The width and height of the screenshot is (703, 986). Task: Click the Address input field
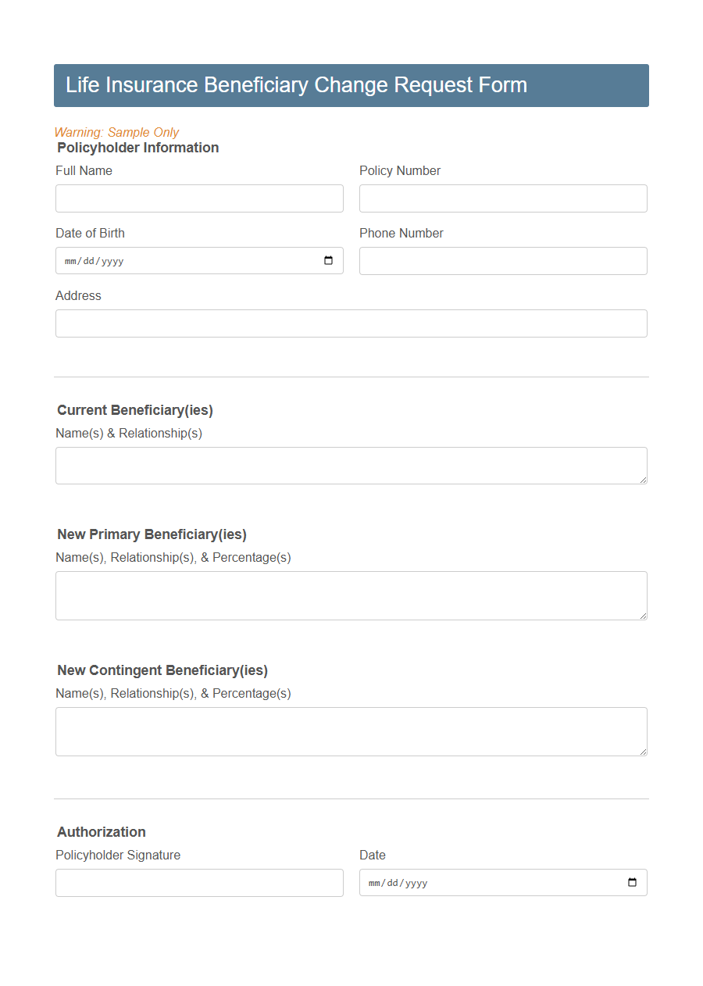pyautogui.click(x=351, y=323)
